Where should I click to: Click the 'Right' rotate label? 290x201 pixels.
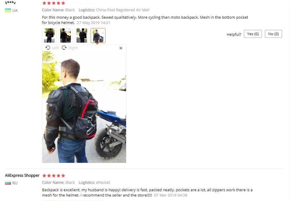coord(73,48)
